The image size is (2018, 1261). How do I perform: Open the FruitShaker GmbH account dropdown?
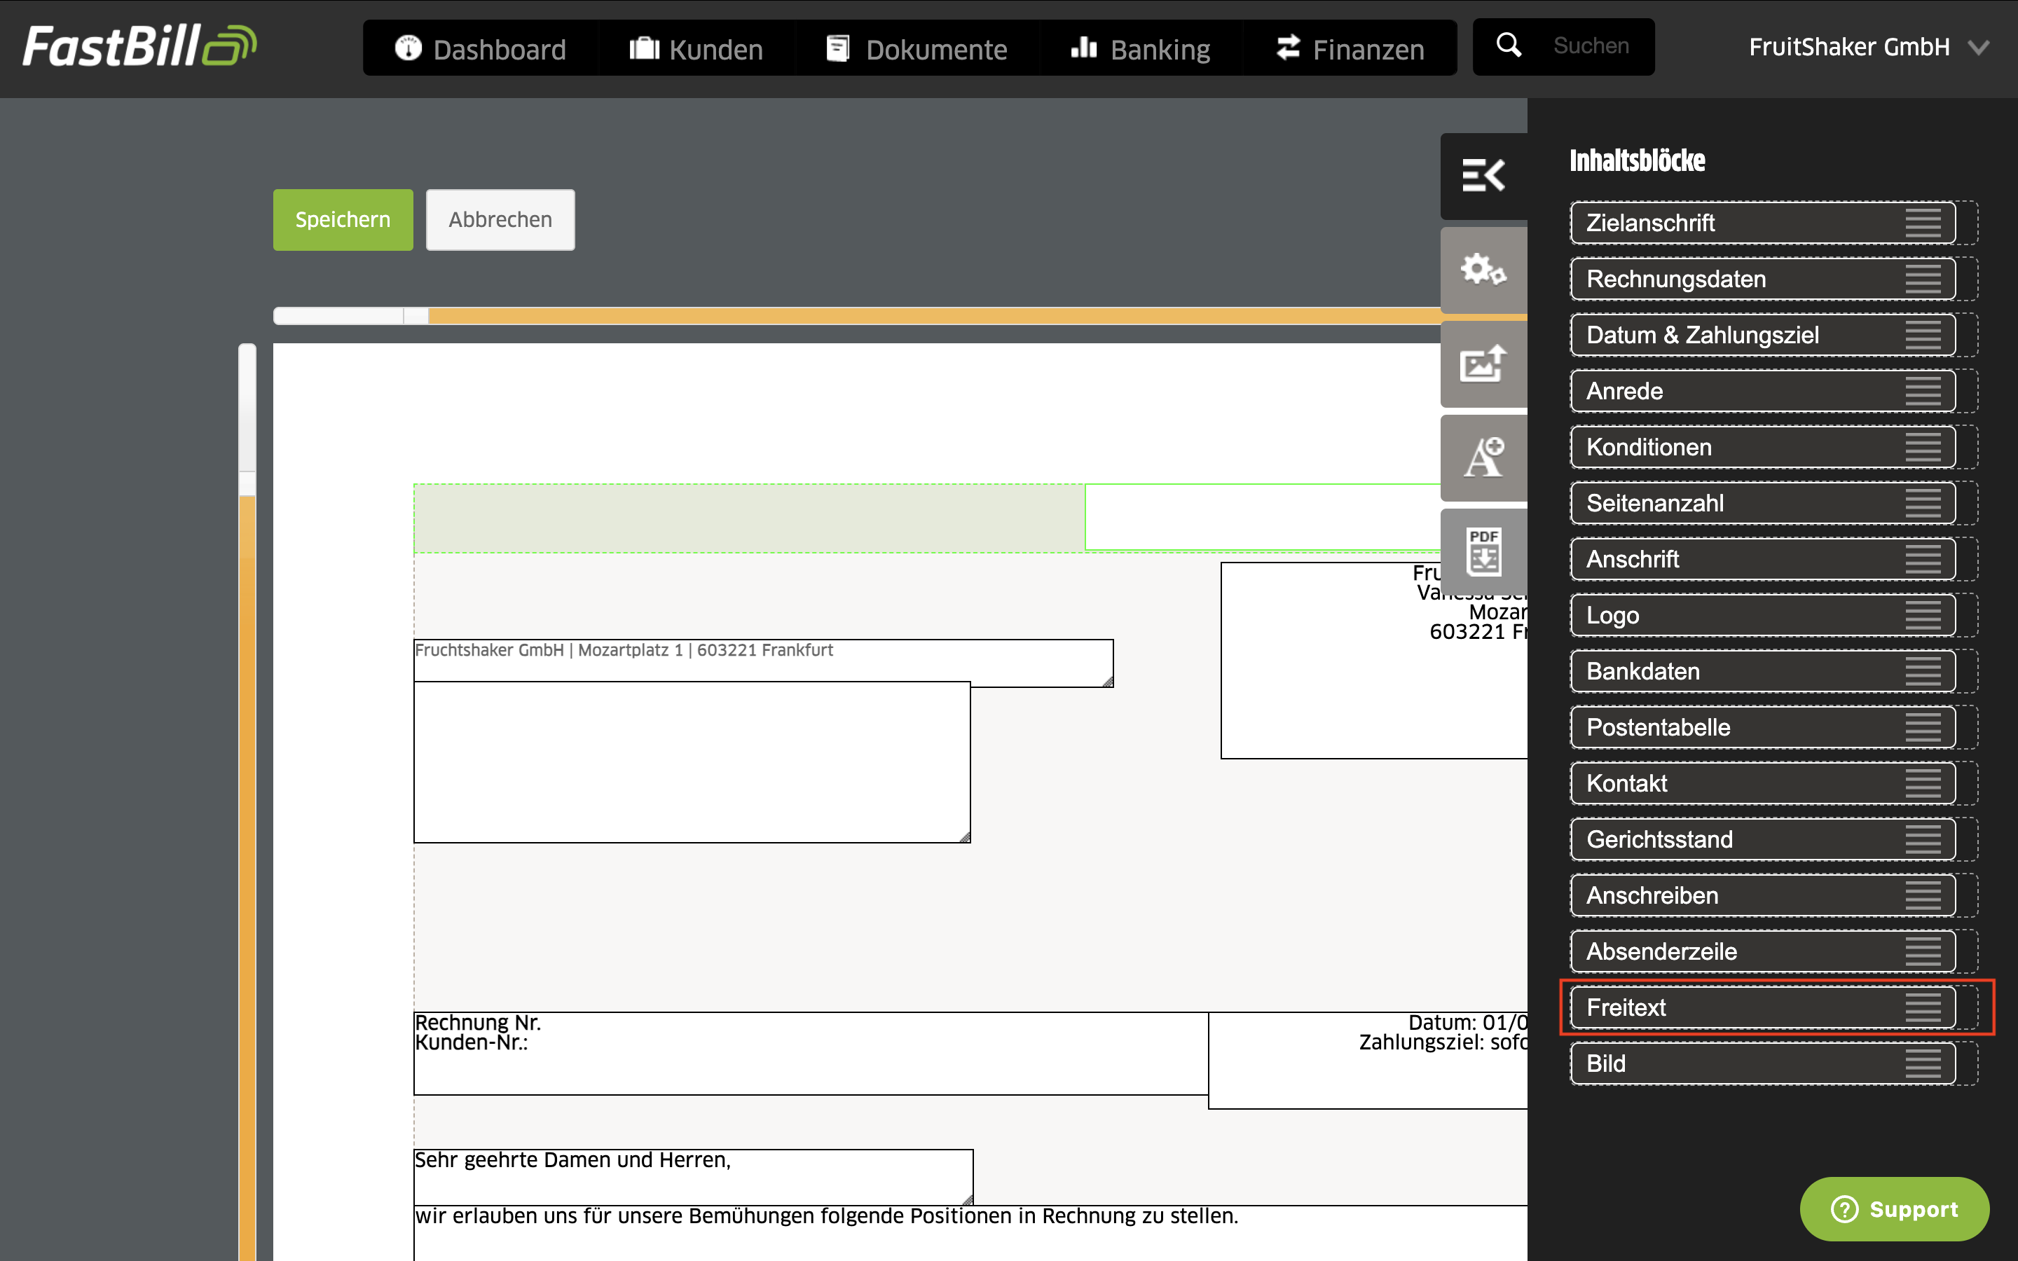click(x=1869, y=47)
